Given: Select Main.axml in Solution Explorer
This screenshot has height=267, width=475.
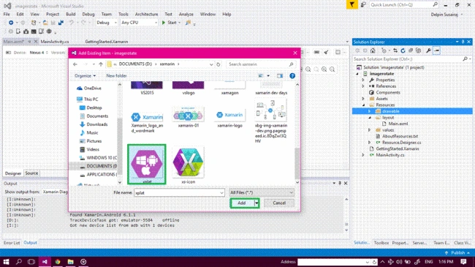Looking at the screenshot, I should 398,124.
